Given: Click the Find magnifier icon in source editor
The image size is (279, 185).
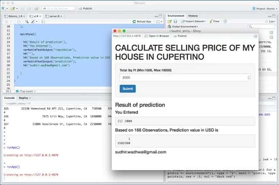Looking at the screenshot, I should pos(27,21).
